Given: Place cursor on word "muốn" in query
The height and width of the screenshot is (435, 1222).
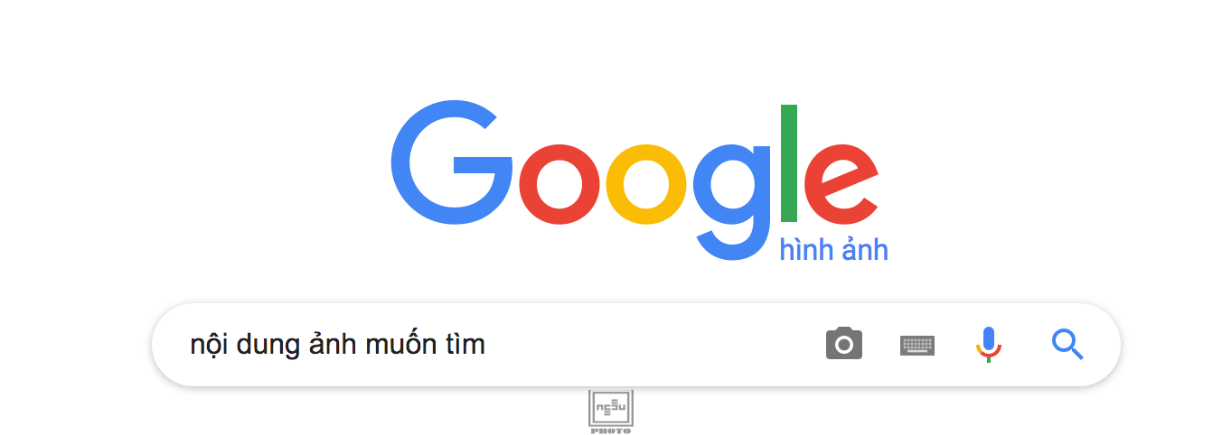Looking at the screenshot, I should click(x=403, y=344).
